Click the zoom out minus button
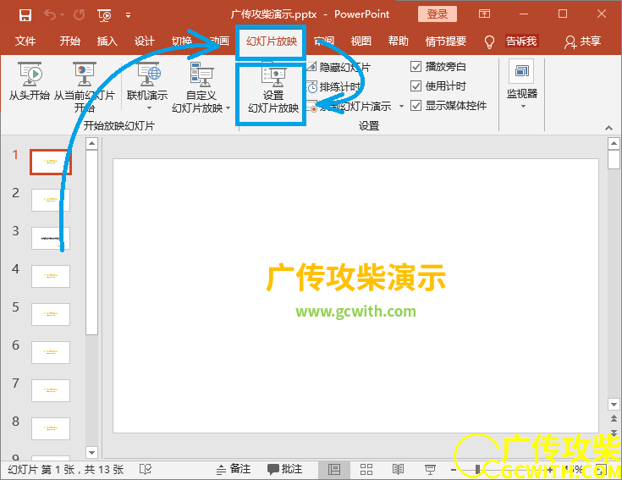The height and width of the screenshot is (480, 622). coord(454,470)
